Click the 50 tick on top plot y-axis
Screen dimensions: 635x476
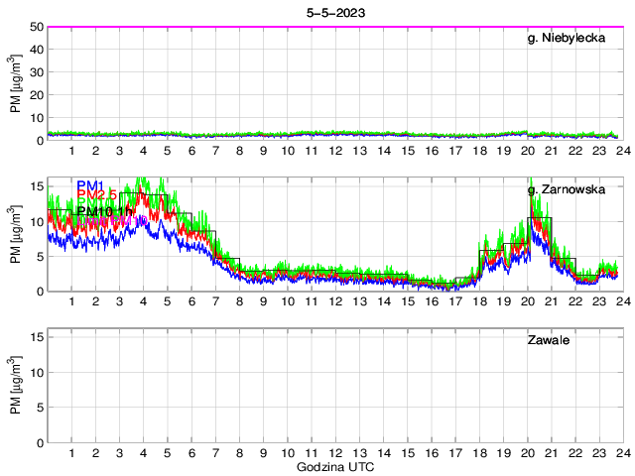[x=36, y=27]
